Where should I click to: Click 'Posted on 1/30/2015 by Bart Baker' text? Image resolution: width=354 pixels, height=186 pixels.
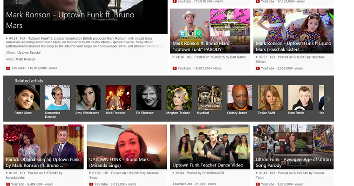pos(220,57)
